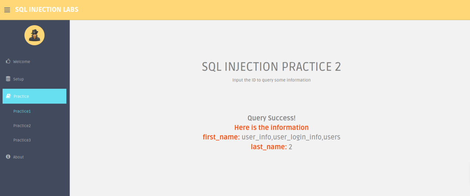Select Practice2 in the sidebar
470x196 pixels.
pyautogui.click(x=22, y=125)
